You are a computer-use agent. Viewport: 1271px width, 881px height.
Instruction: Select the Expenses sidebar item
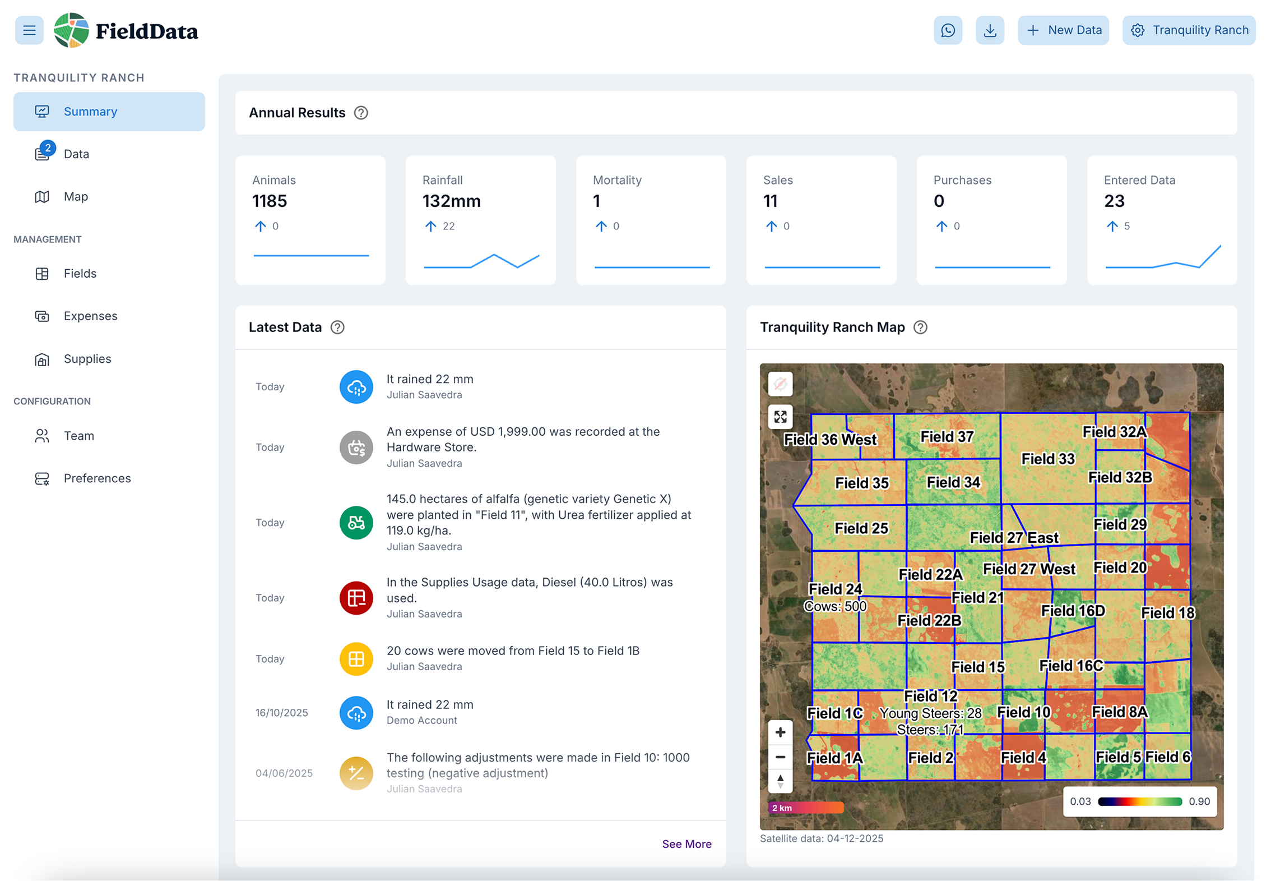[x=90, y=316]
